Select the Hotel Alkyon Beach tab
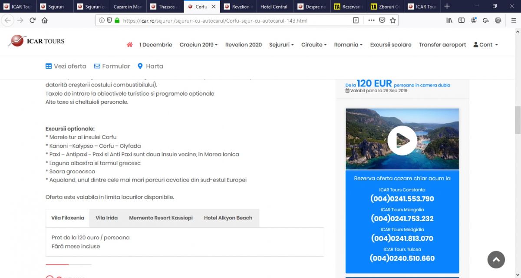This screenshot has width=521, height=278. tap(228, 218)
